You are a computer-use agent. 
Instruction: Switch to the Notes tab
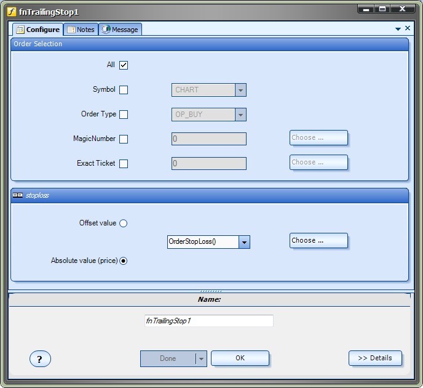pyautogui.click(x=81, y=30)
